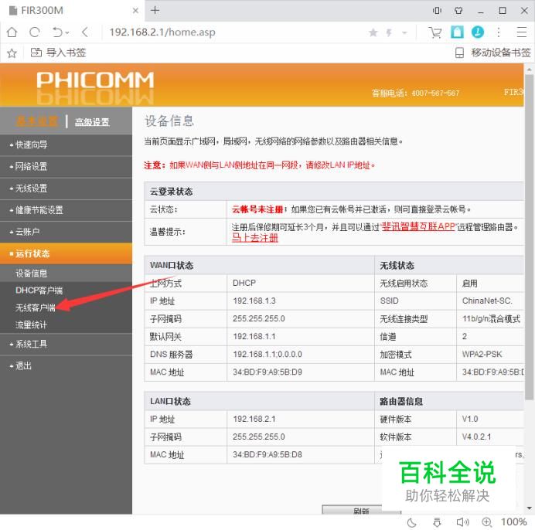Close the FIR300M tab
The image size is (535, 530).
[135, 11]
